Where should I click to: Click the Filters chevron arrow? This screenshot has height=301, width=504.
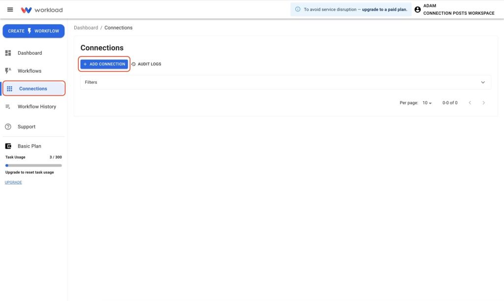pyautogui.click(x=483, y=82)
